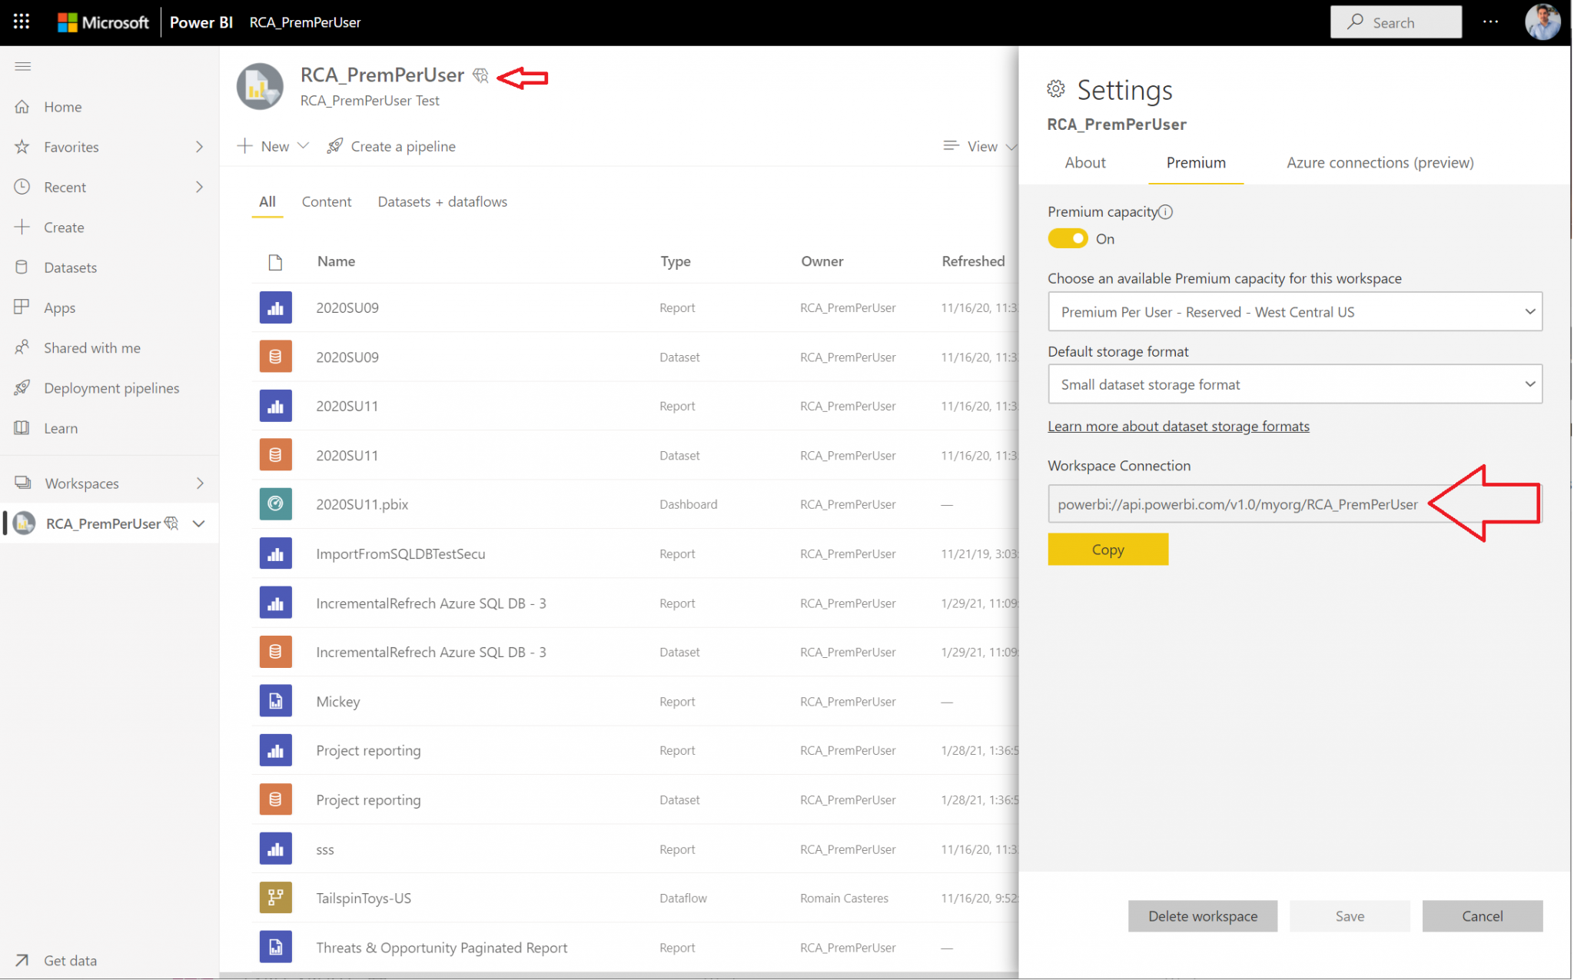Open Deployment pipelines from the sidebar

(23, 387)
